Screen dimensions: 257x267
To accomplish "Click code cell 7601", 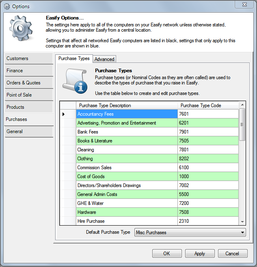I will pos(208,114).
